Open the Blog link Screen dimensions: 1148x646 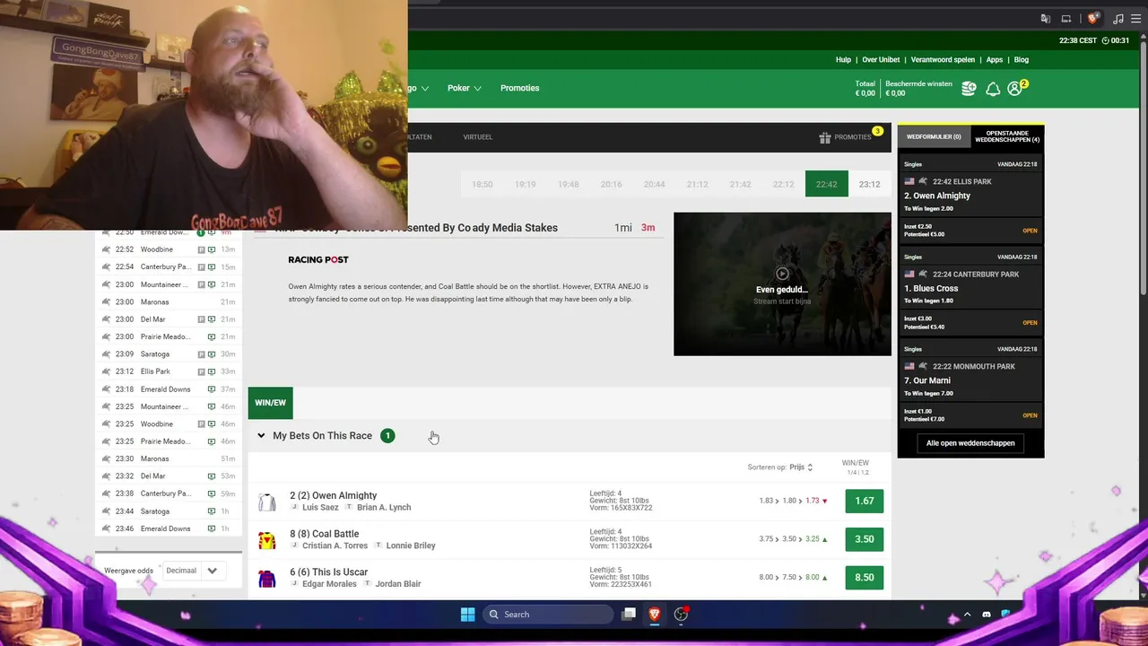[x=1022, y=60]
